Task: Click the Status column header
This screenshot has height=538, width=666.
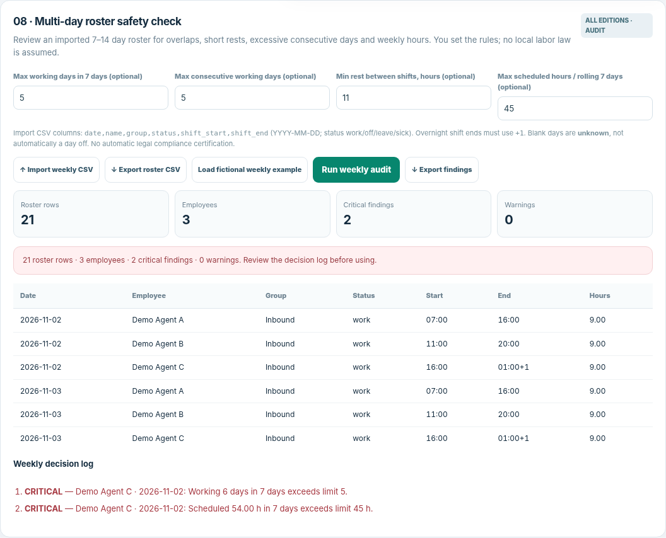Action: click(x=363, y=295)
